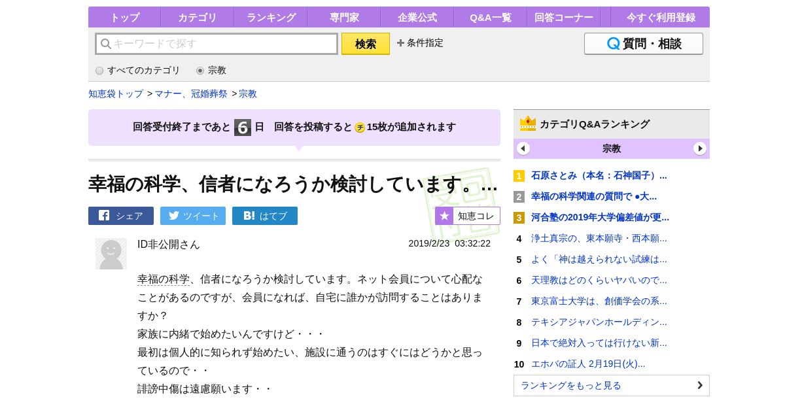Viewport: 785px width, 412px height.
Task: Open the カテゴリ navigation tab
Action: [197, 17]
